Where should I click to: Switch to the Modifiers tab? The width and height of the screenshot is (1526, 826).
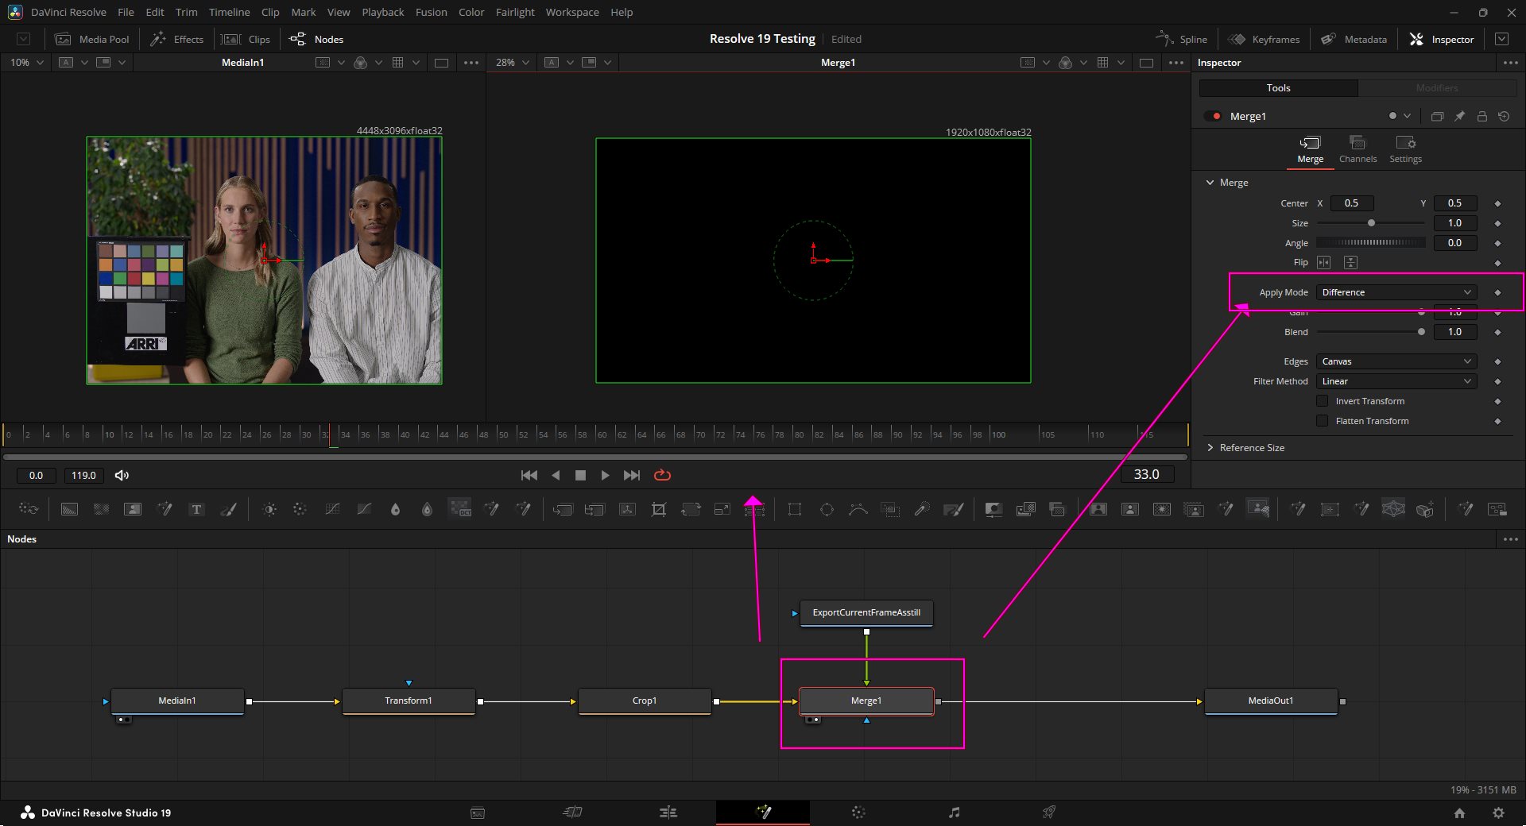pyautogui.click(x=1437, y=88)
